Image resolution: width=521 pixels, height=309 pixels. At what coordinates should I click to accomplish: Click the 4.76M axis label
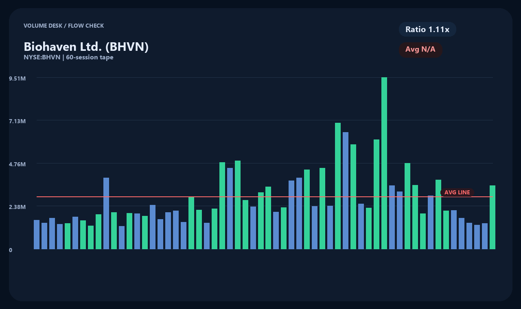18,164
